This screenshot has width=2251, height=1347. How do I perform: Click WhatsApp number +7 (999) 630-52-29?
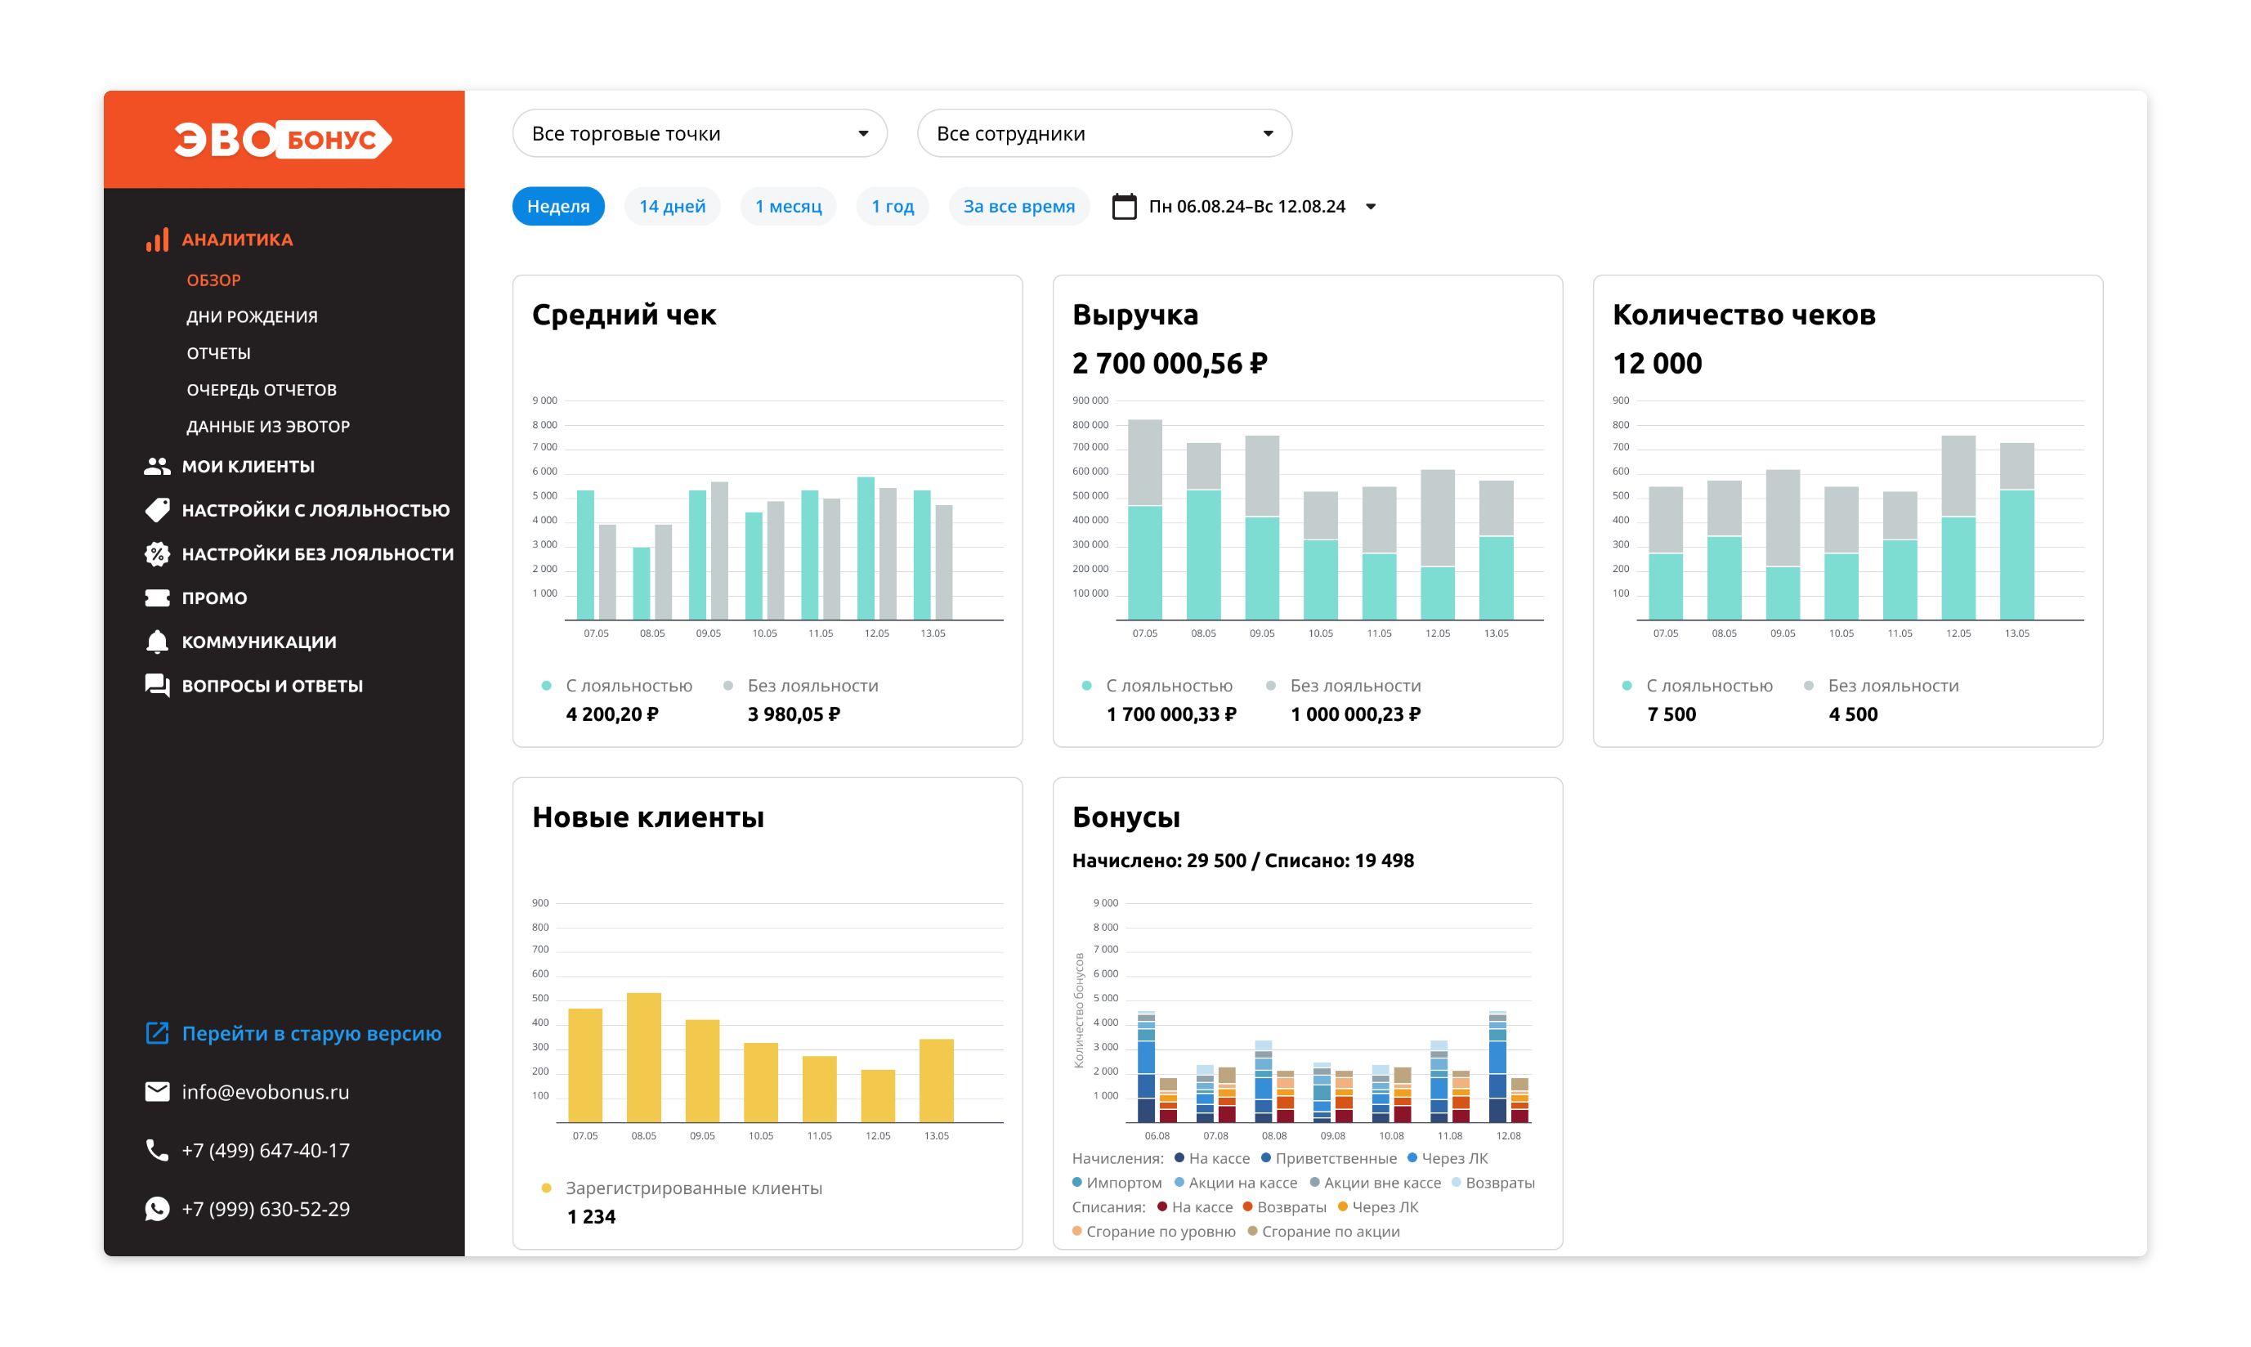point(265,1208)
